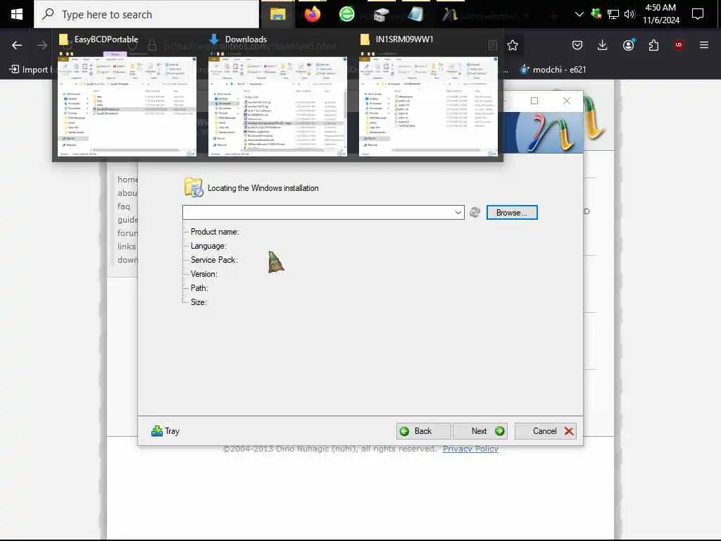This screenshot has width=721, height=541.
Task: Send nLite to the Tray
Action: (x=165, y=431)
